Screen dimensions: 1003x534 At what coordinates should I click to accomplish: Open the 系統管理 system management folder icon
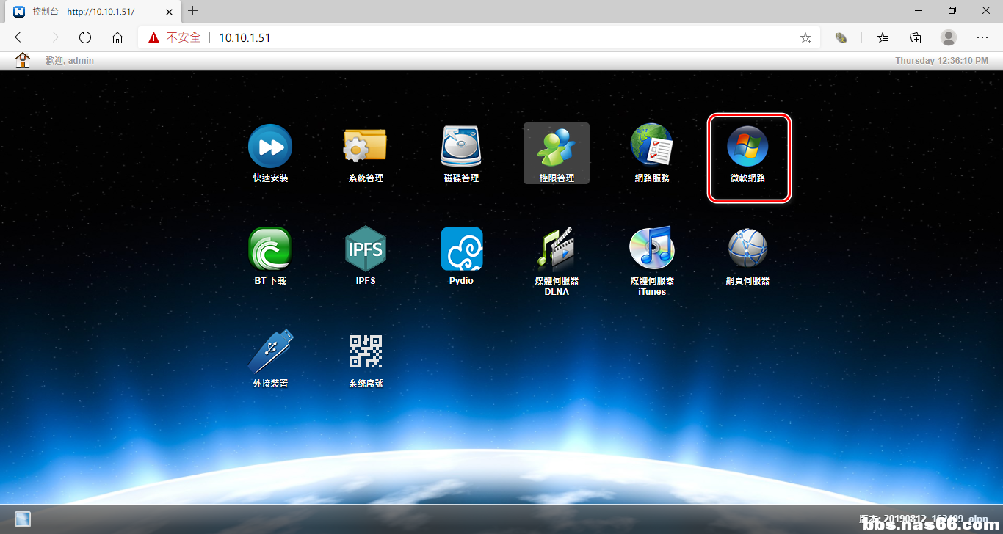(366, 146)
